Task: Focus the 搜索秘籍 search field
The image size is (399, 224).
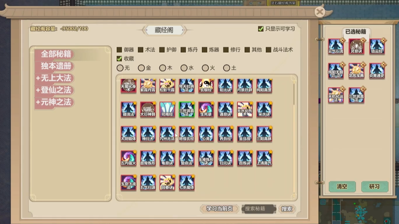Action: tap(259, 209)
